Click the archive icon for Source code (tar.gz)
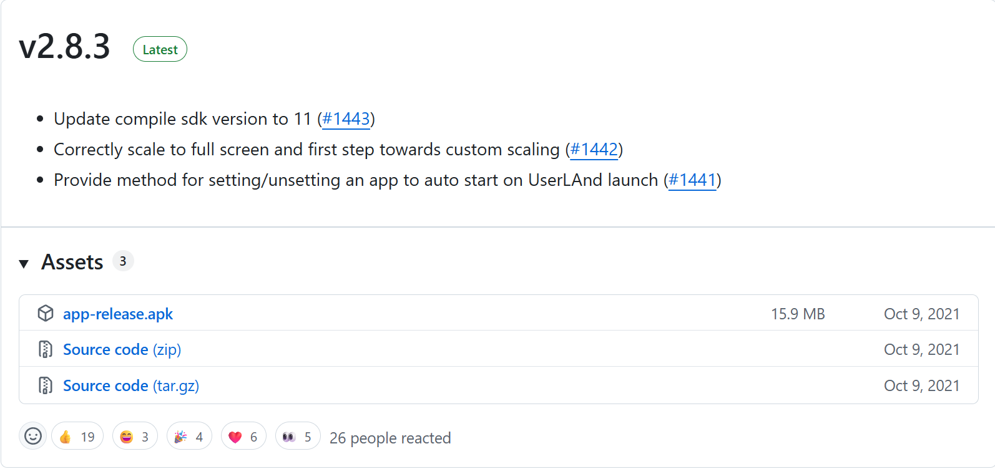 click(46, 385)
